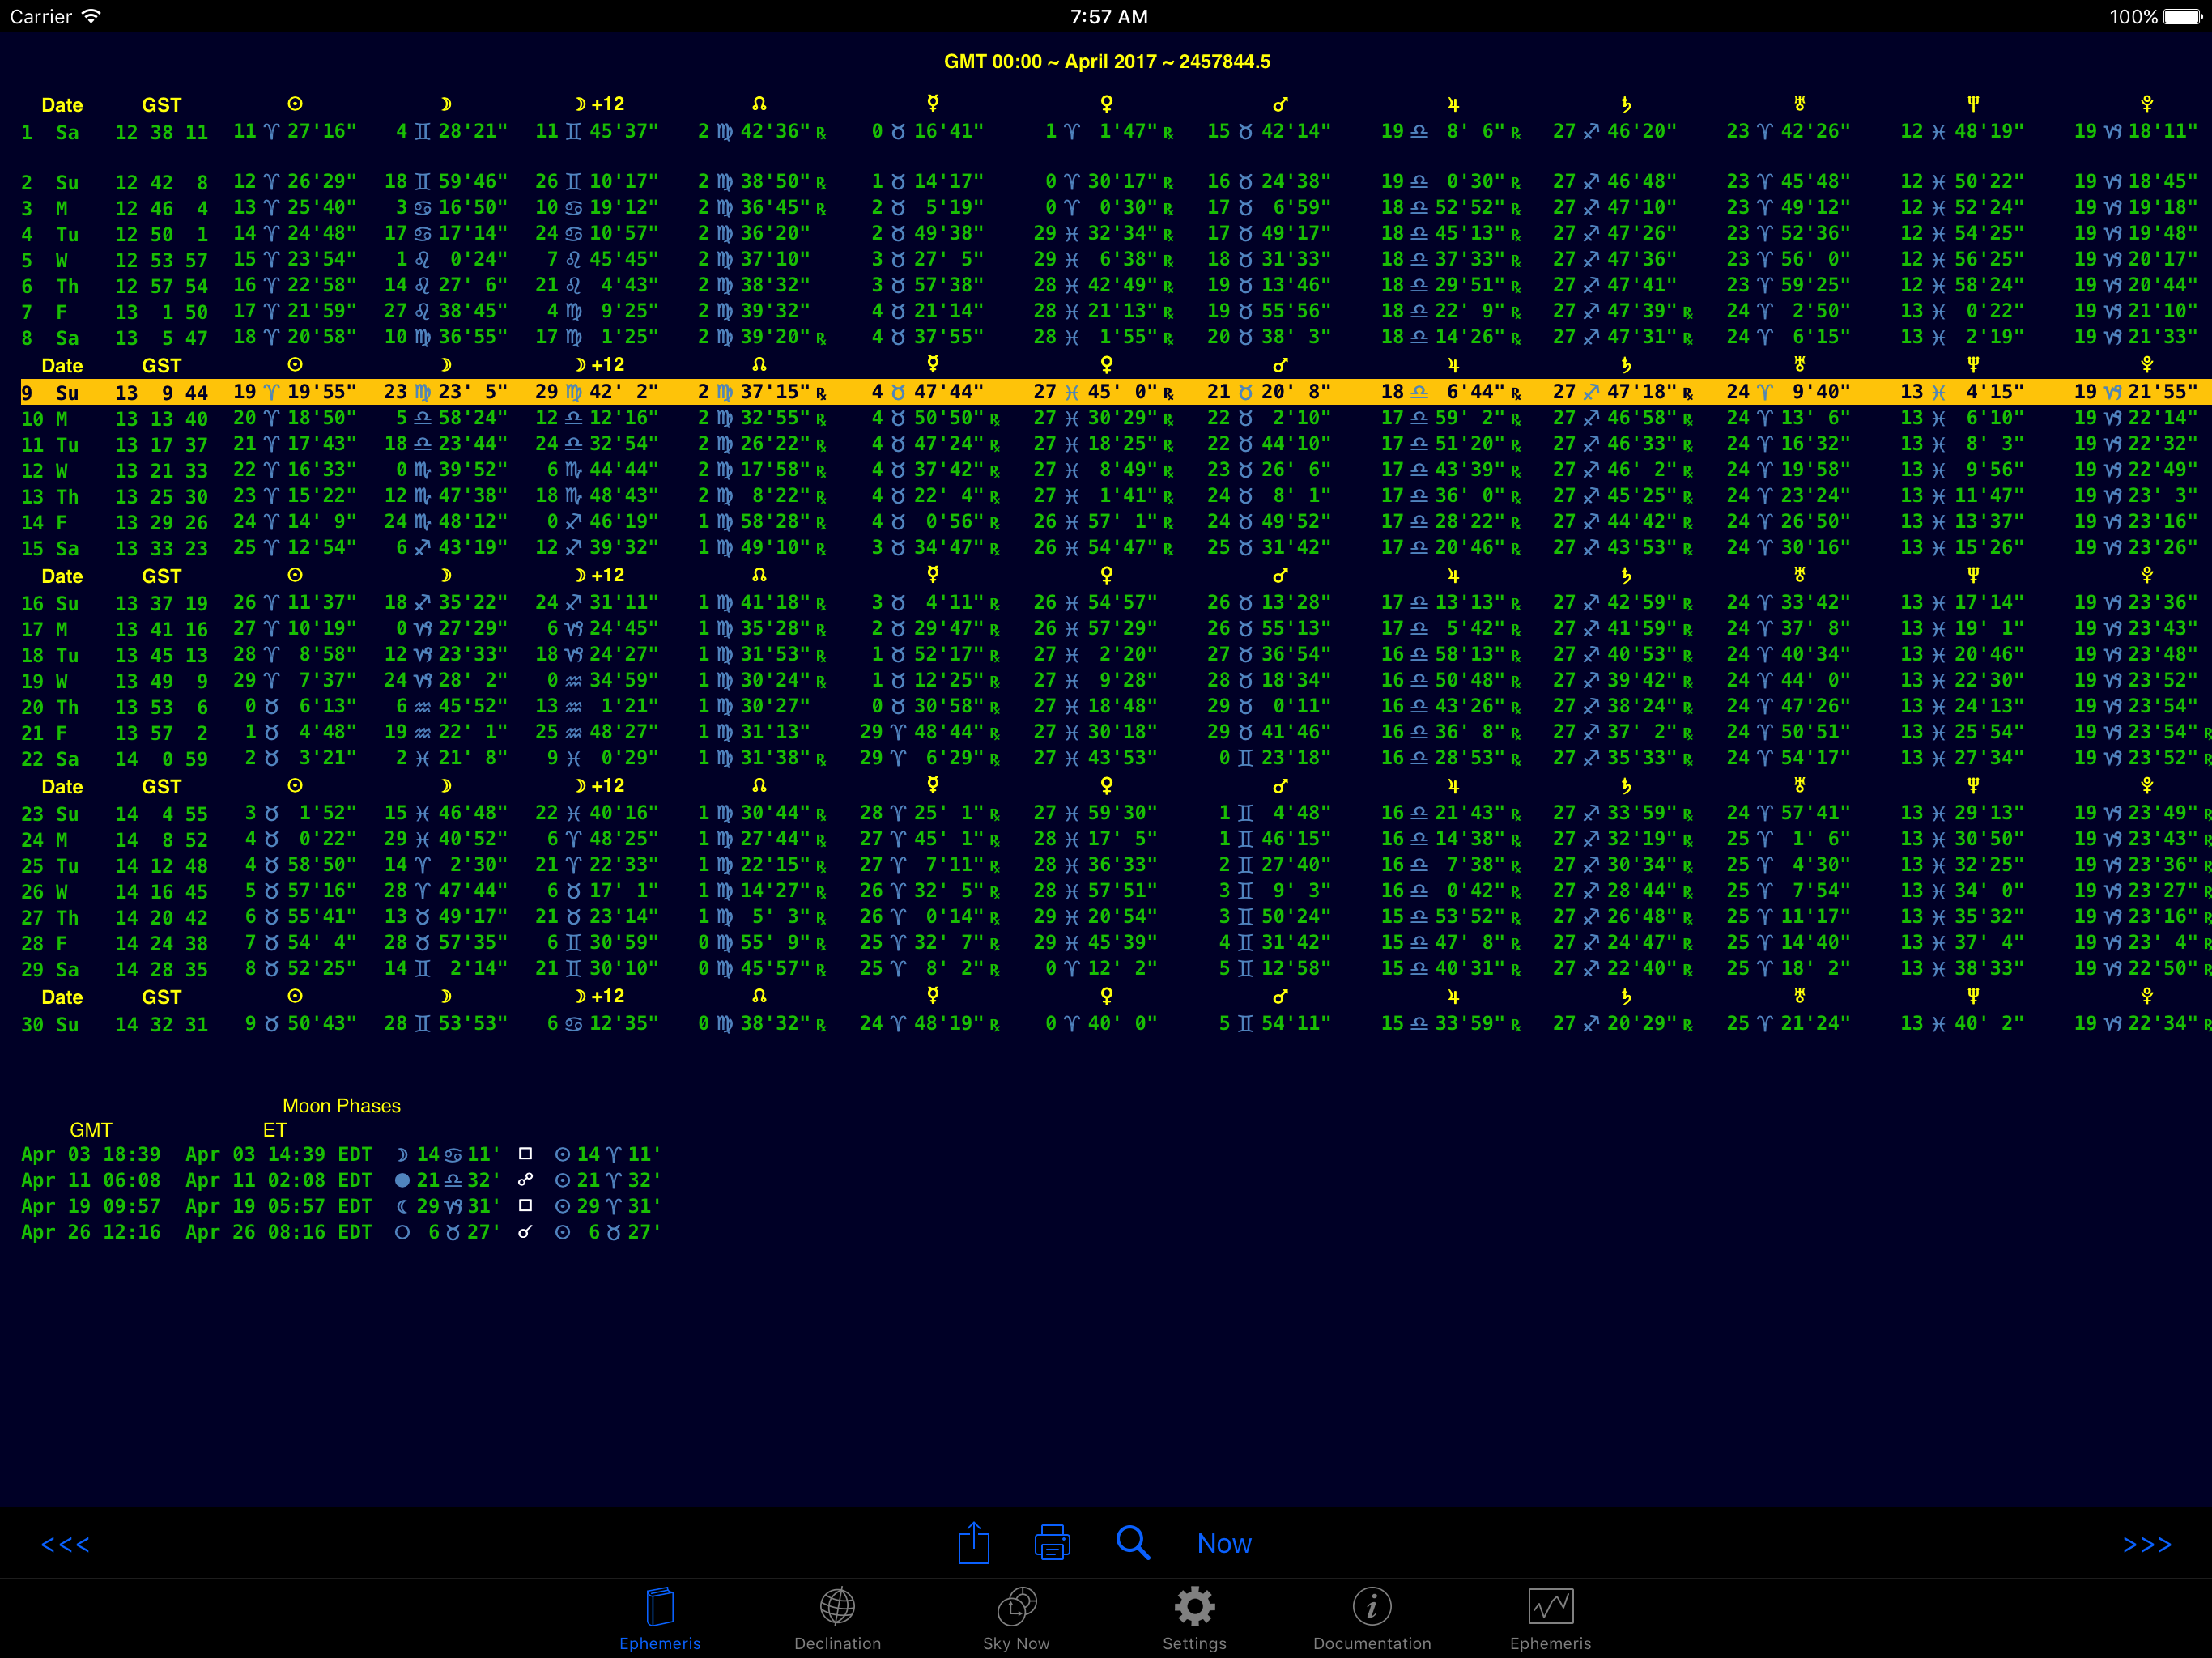
Task: Tap row 22 Sa date cell
Action: click(50, 760)
